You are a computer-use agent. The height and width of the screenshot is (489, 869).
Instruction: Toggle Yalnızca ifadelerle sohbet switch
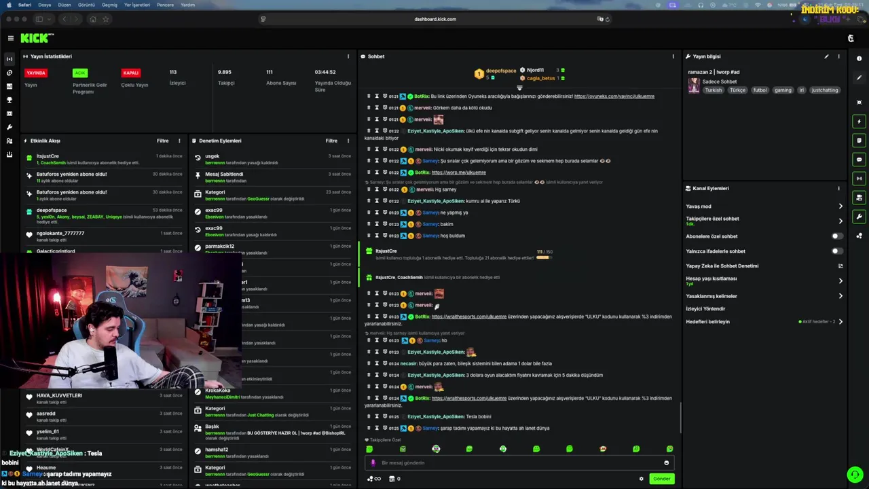coord(837,251)
